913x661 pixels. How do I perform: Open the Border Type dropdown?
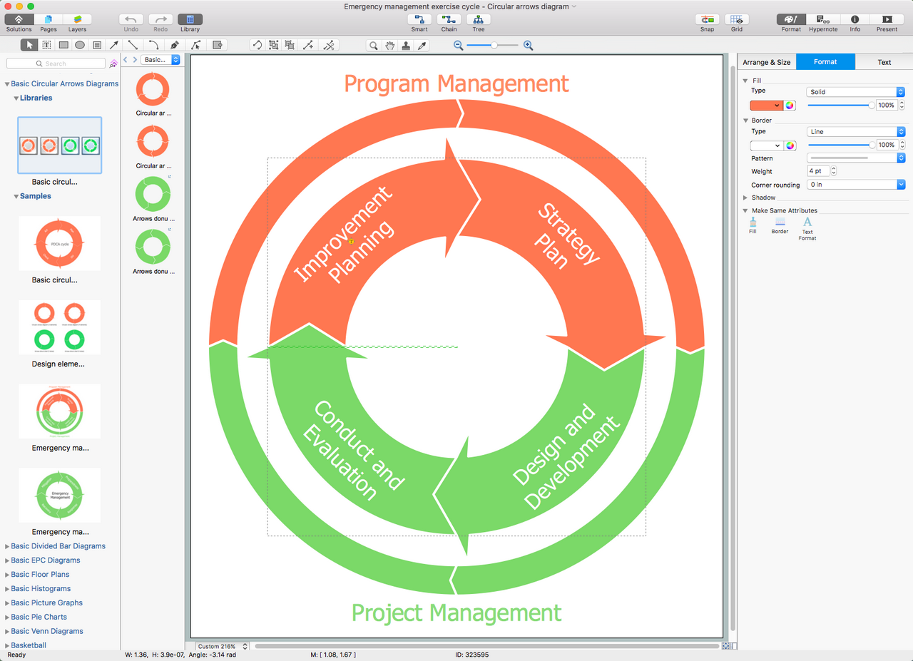(855, 132)
